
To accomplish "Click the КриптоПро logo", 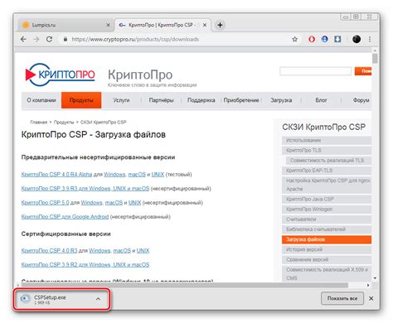I will point(60,75).
